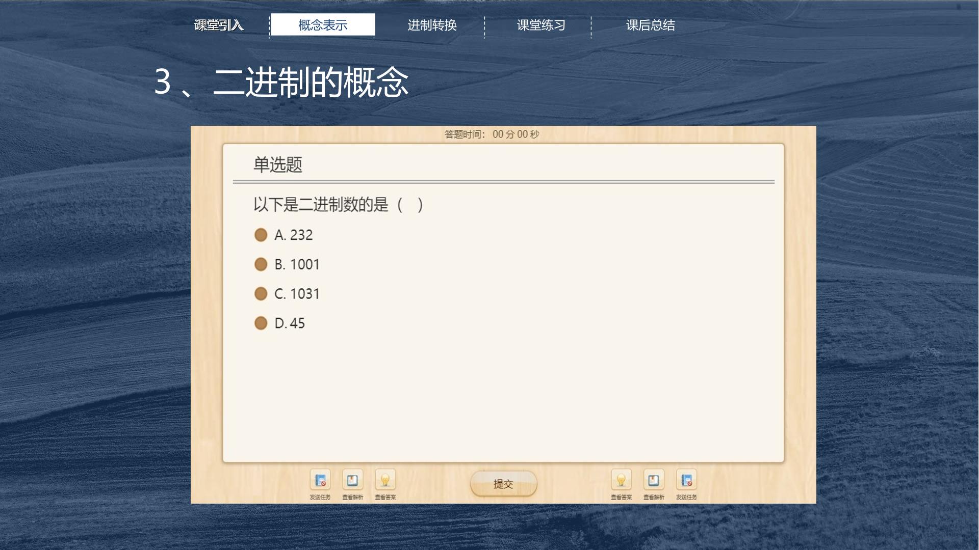Screen dimensions: 979x550
Task: Pick option C. 1031
Action: pos(287,294)
